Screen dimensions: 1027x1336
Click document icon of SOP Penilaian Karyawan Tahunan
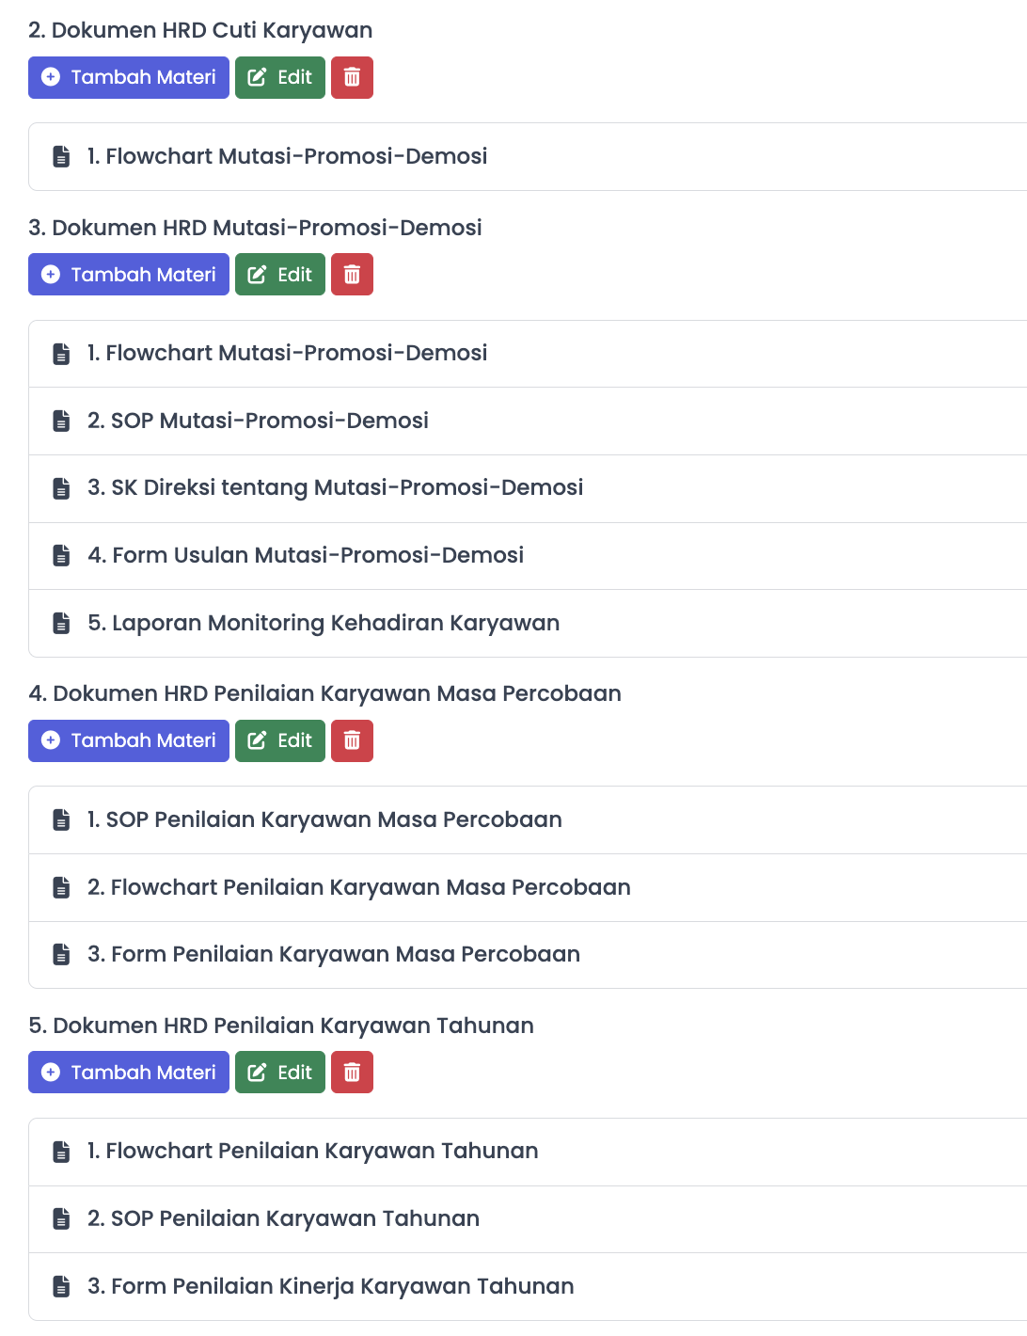61,1218
